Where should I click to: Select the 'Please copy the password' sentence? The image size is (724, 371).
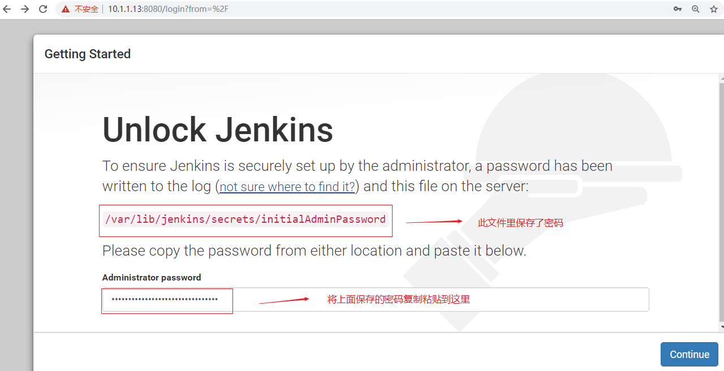(314, 251)
